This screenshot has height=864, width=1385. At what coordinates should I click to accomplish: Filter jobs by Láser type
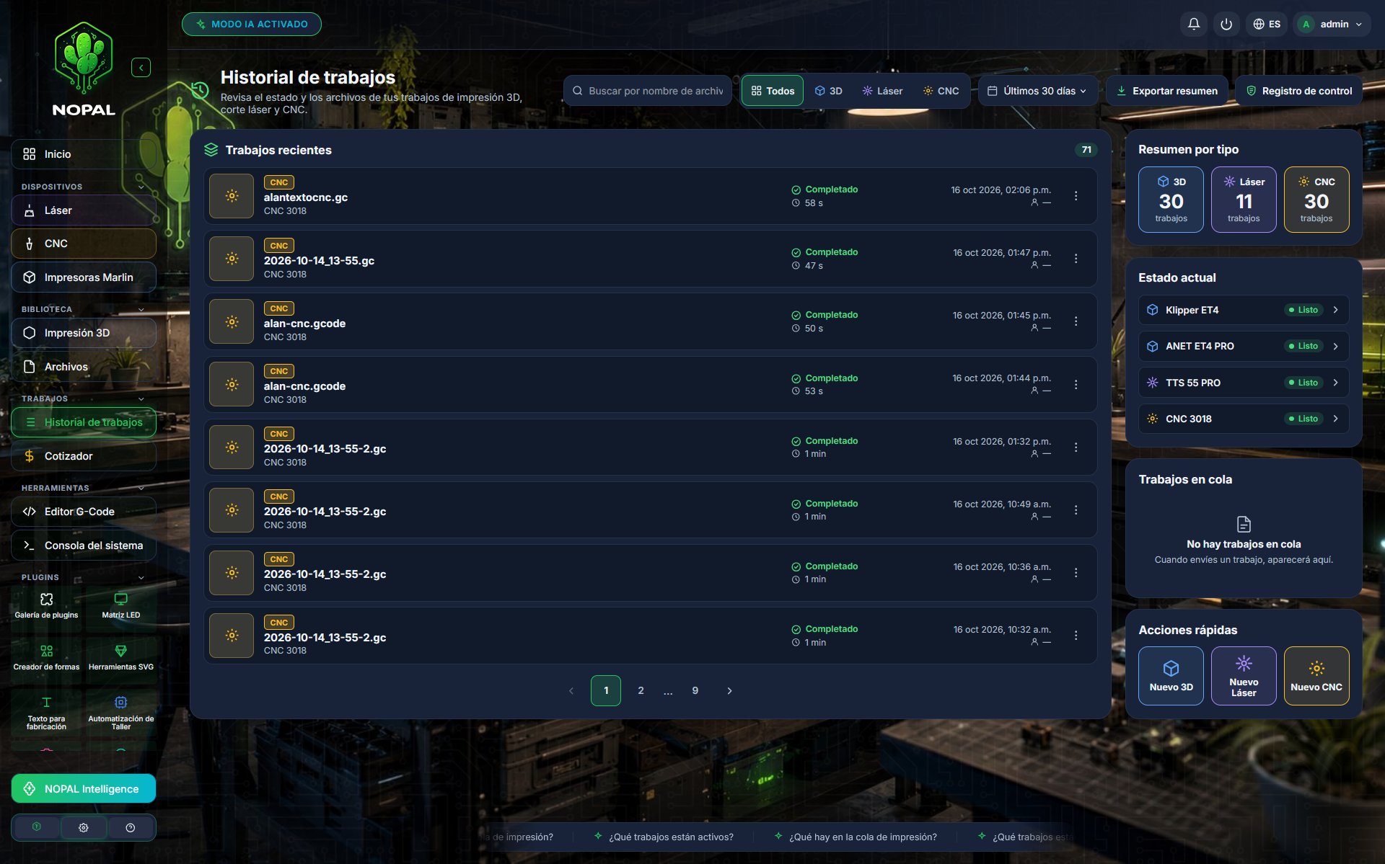[x=882, y=91]
